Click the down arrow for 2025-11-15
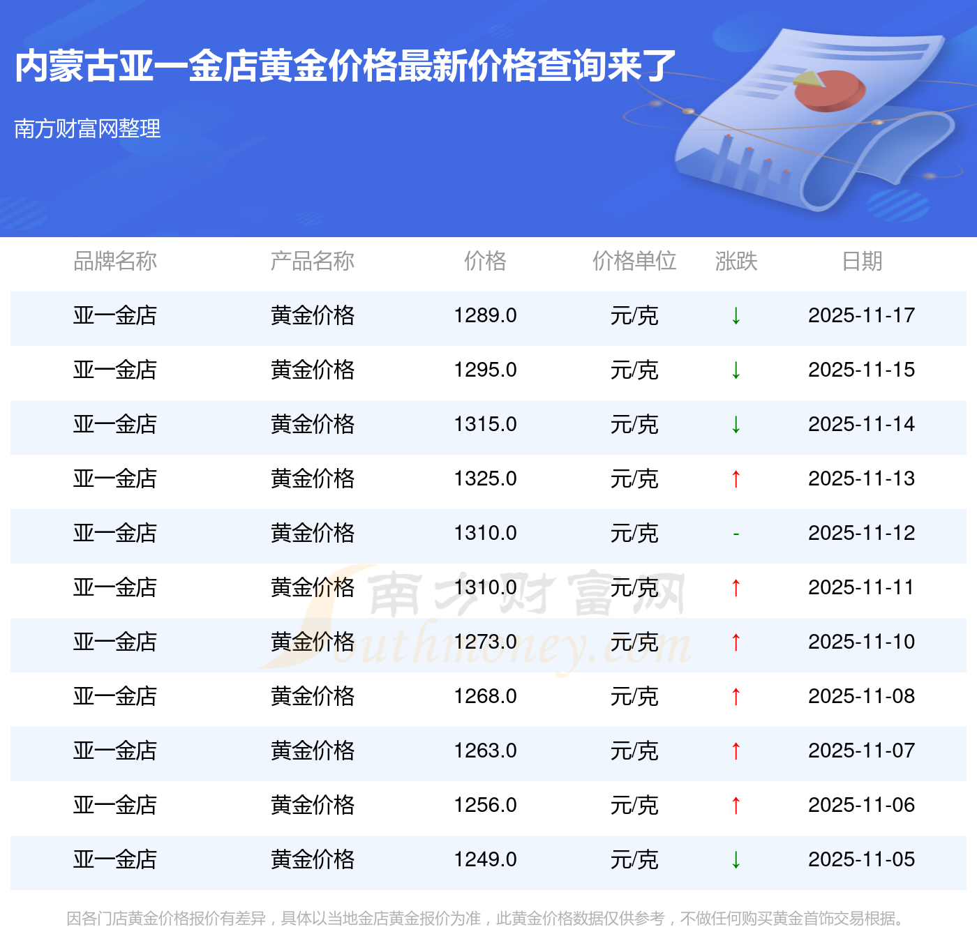The width and height of the screenshot is (977, 950). [x=736, y=370]
